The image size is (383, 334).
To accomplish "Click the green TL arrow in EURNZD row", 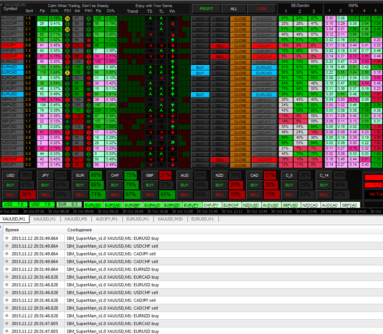I will (x=161, y=67).
